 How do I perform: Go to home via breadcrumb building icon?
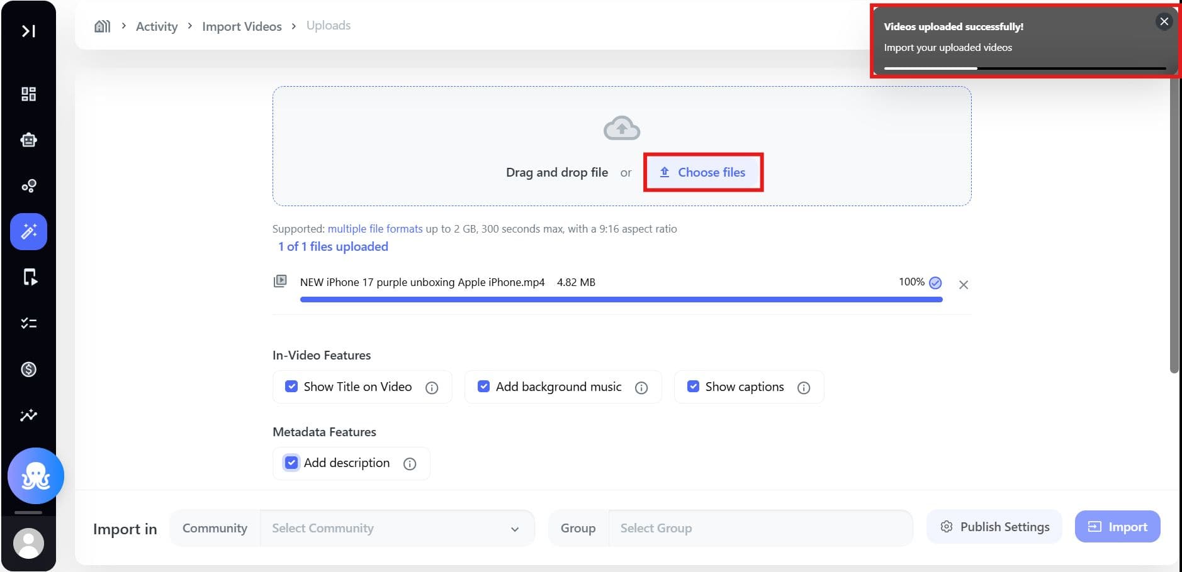point(102,26)
